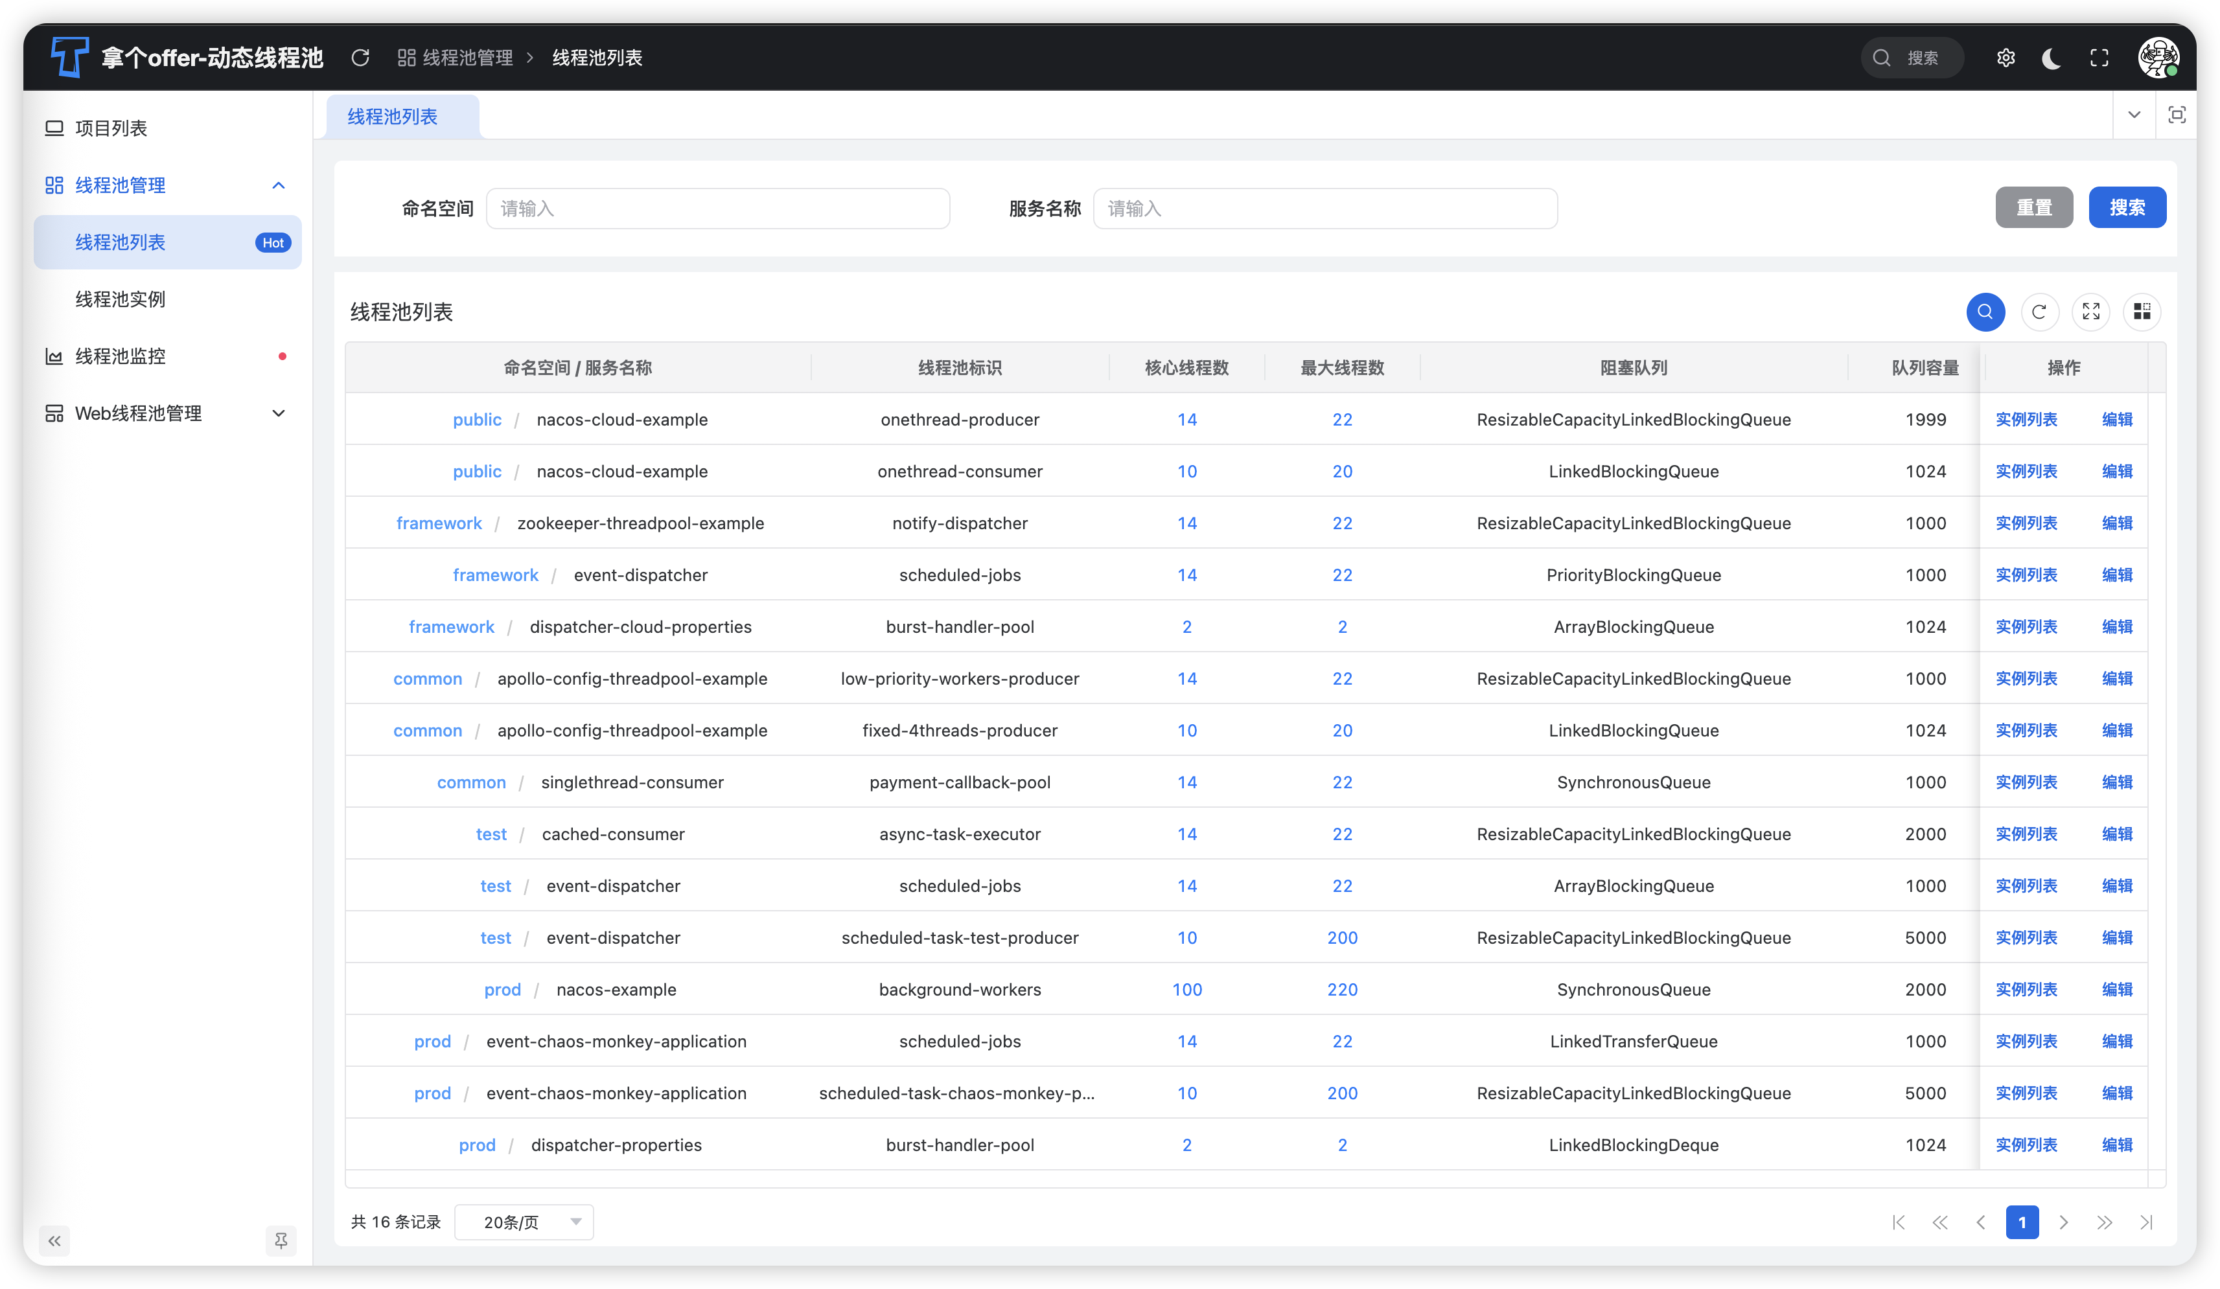Go to last page icon
This screenshot has height=1289, width=2220.
click(x=2146, y=1222)
